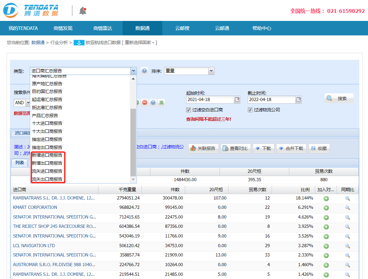Open the calendar picker for 起始时间
Screen dimensions: 368x279
click(237, 99)
